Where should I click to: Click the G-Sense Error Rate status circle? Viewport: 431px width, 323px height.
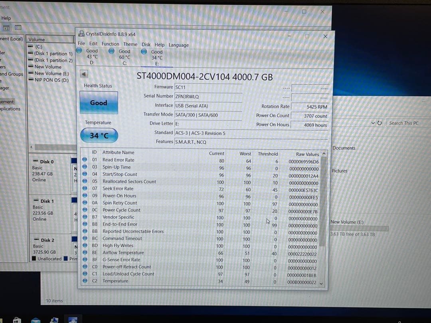pyautogui.click(x=85, y=259)
